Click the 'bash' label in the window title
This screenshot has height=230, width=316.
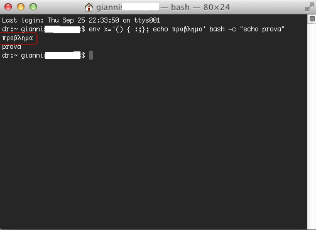coord(180,8)
